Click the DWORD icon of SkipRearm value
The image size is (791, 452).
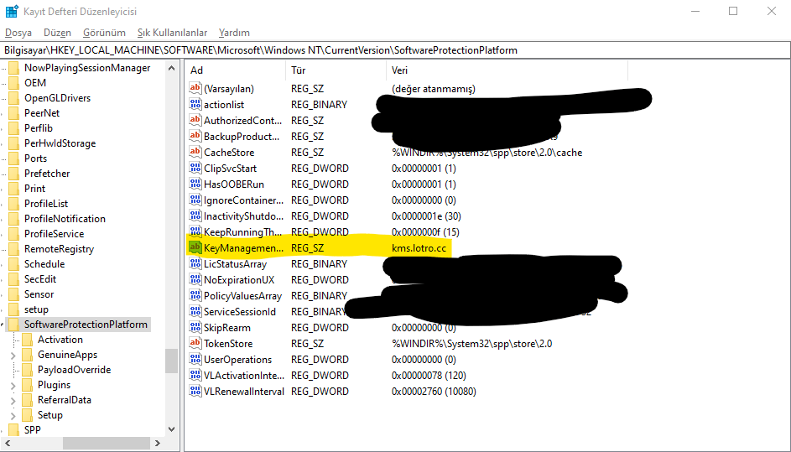coord(195,327)
